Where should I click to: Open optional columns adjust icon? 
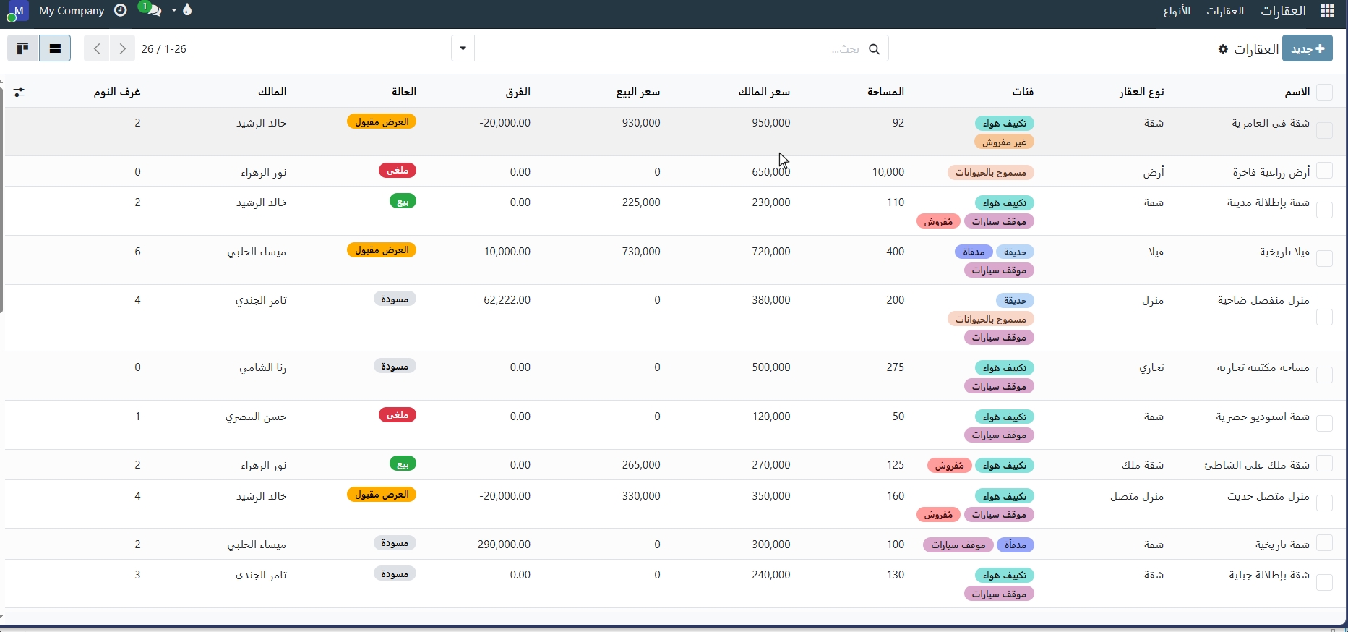pyautogui.click(x=19, y=92)
